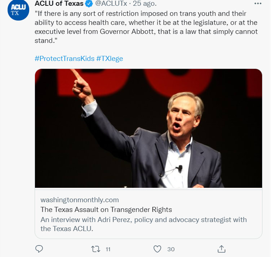Follow the #TXlege hashtag link

pyautogui.click(x=110, y=58)
